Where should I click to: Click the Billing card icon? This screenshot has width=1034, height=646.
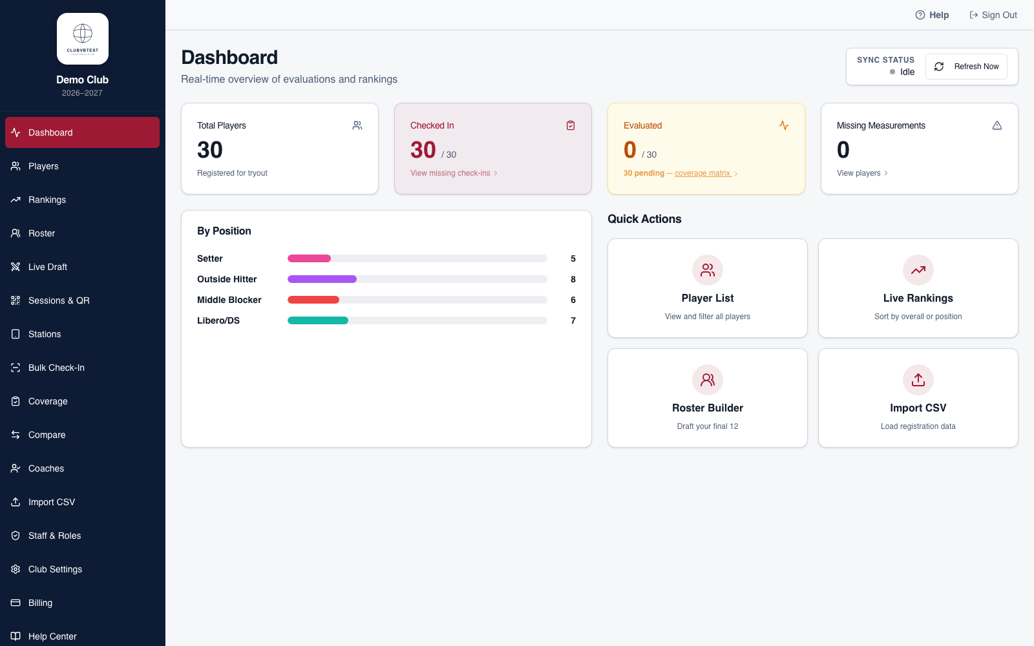[16, 603]
